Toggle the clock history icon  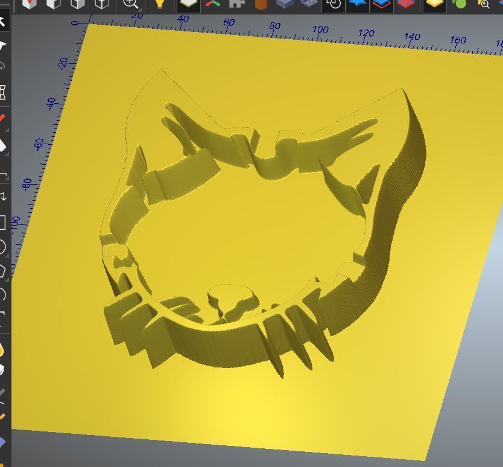[334, 4]
